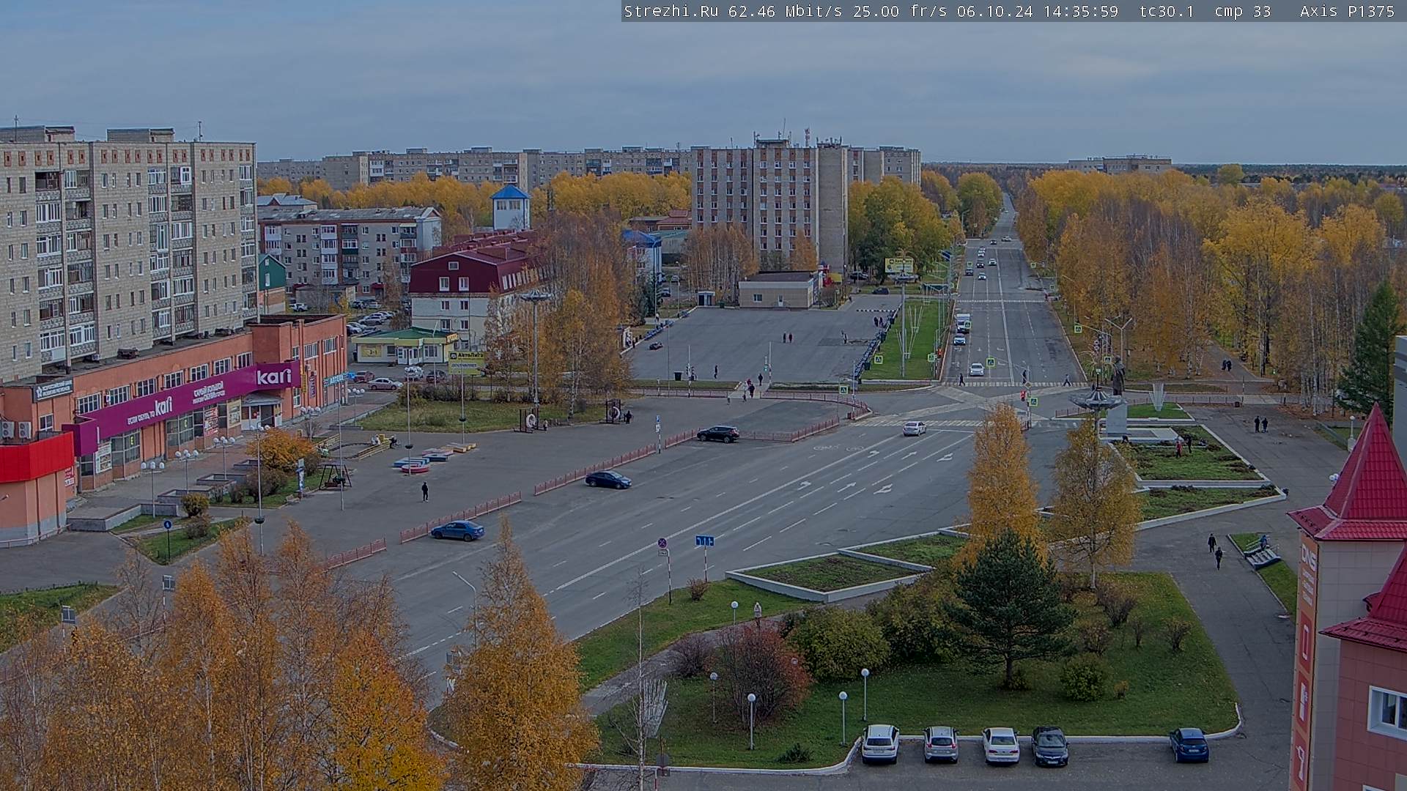Select the Axis P1375 camera model text

click(x=1347, y=11)
